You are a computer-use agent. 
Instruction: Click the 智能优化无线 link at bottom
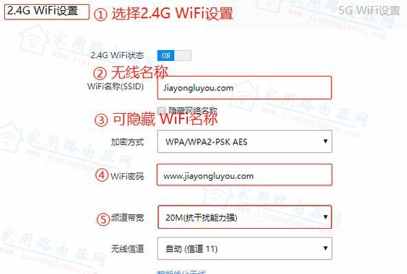(181, 272)
